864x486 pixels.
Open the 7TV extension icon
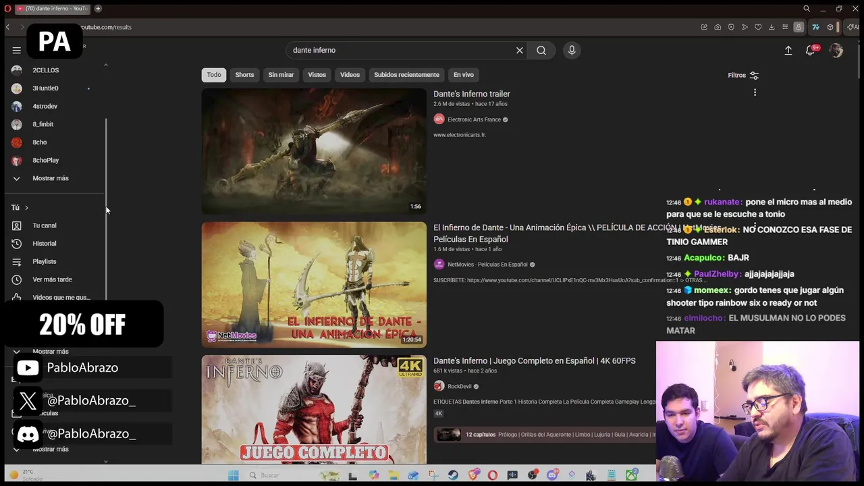tap(815, 27)
